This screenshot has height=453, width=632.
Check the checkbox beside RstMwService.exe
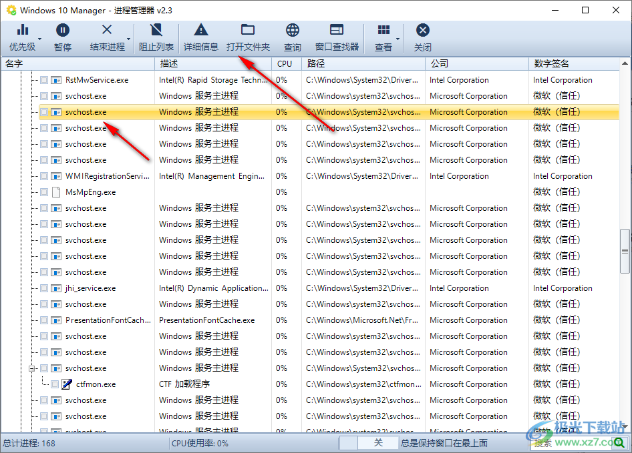click(43, 79)
